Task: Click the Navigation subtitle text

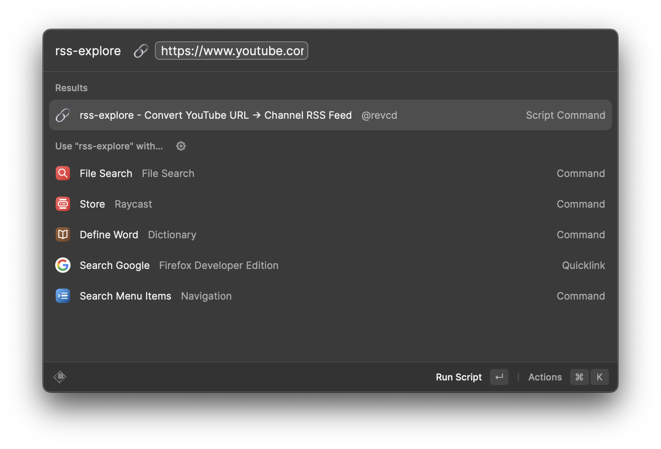Action: [206, 296]
